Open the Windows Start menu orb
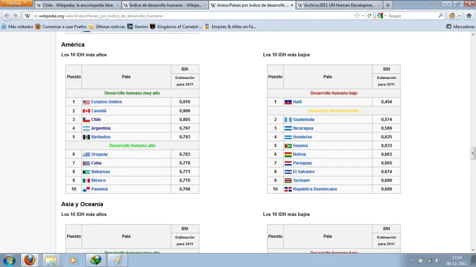Screen dimensions: 476x267 tap(9, 260)
